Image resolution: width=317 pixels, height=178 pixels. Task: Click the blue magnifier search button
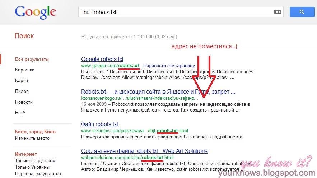pos(302,12)
